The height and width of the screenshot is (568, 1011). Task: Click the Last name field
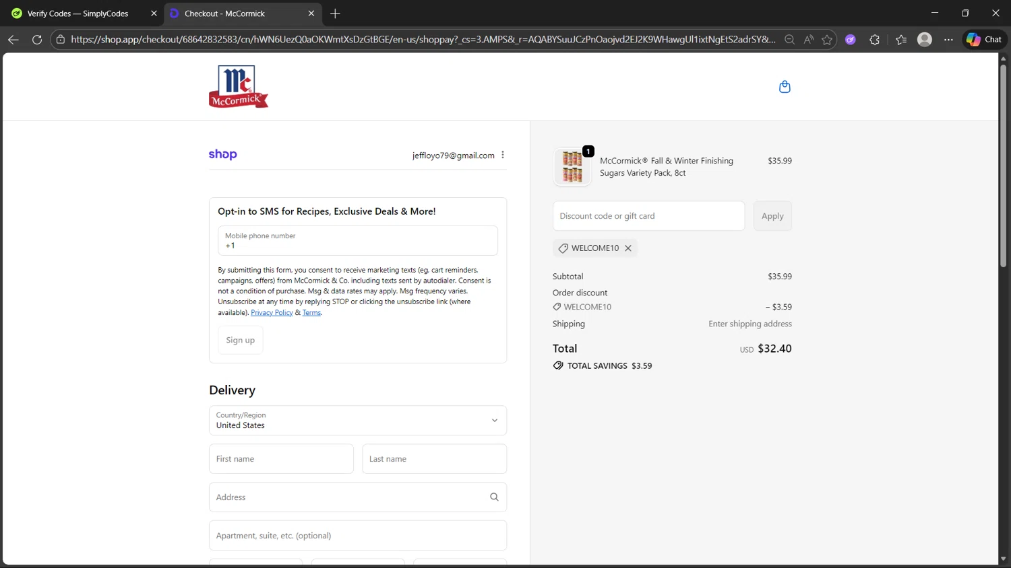[435, 459]
